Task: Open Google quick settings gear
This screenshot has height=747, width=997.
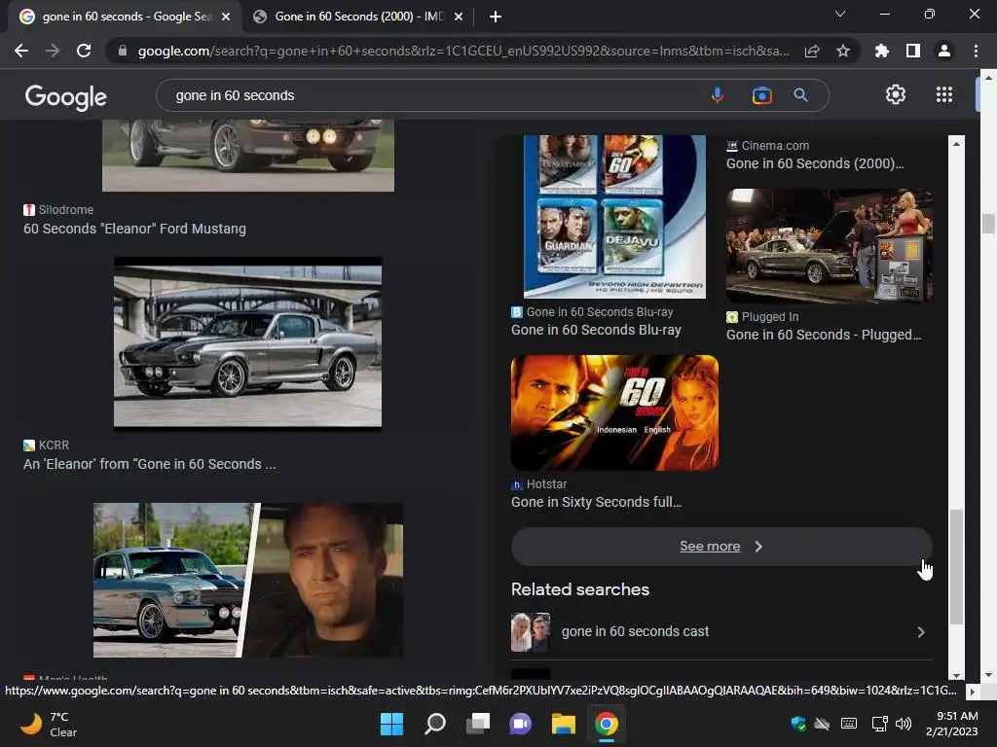Action: (x=896, y=94)
